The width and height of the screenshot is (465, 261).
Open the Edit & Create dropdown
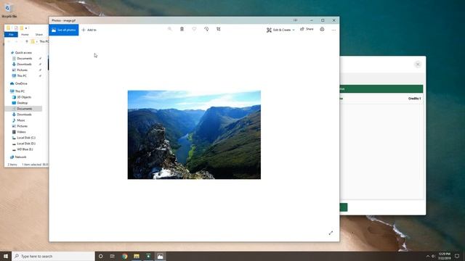(x=280, y=30)
